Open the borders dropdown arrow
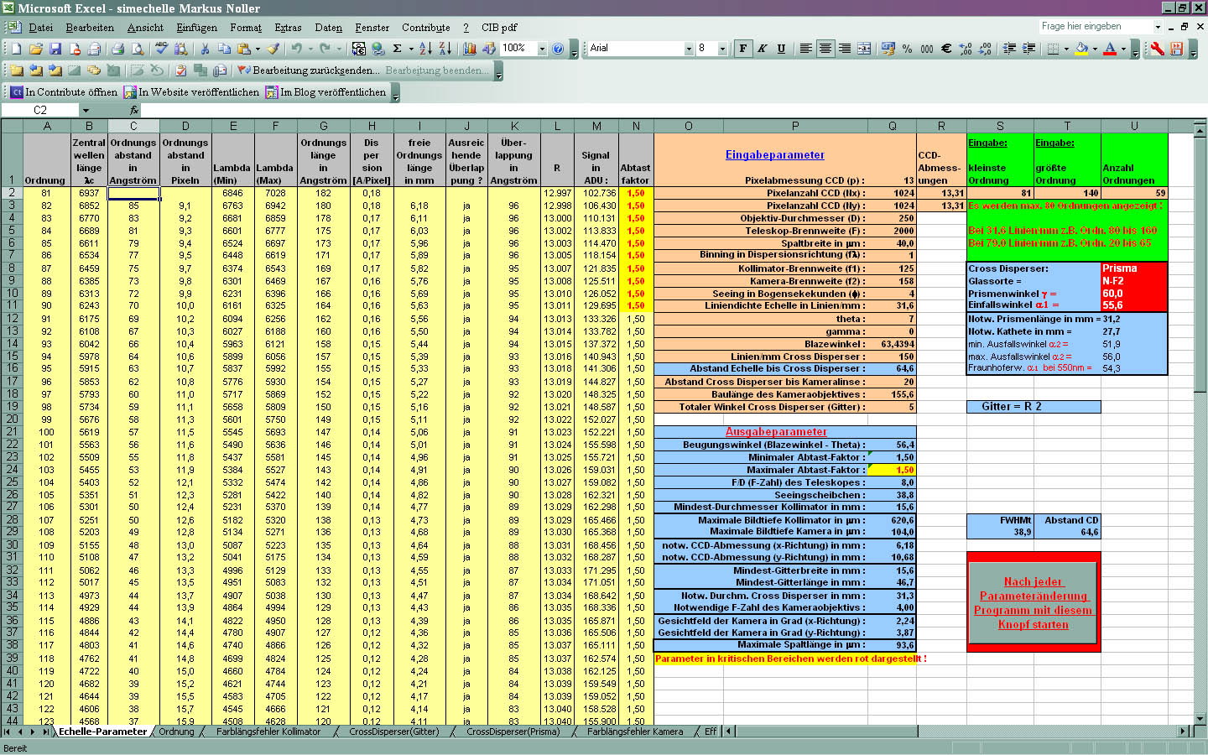Viewport: 1208px width, 755px height. click(x=1066, y=49)
